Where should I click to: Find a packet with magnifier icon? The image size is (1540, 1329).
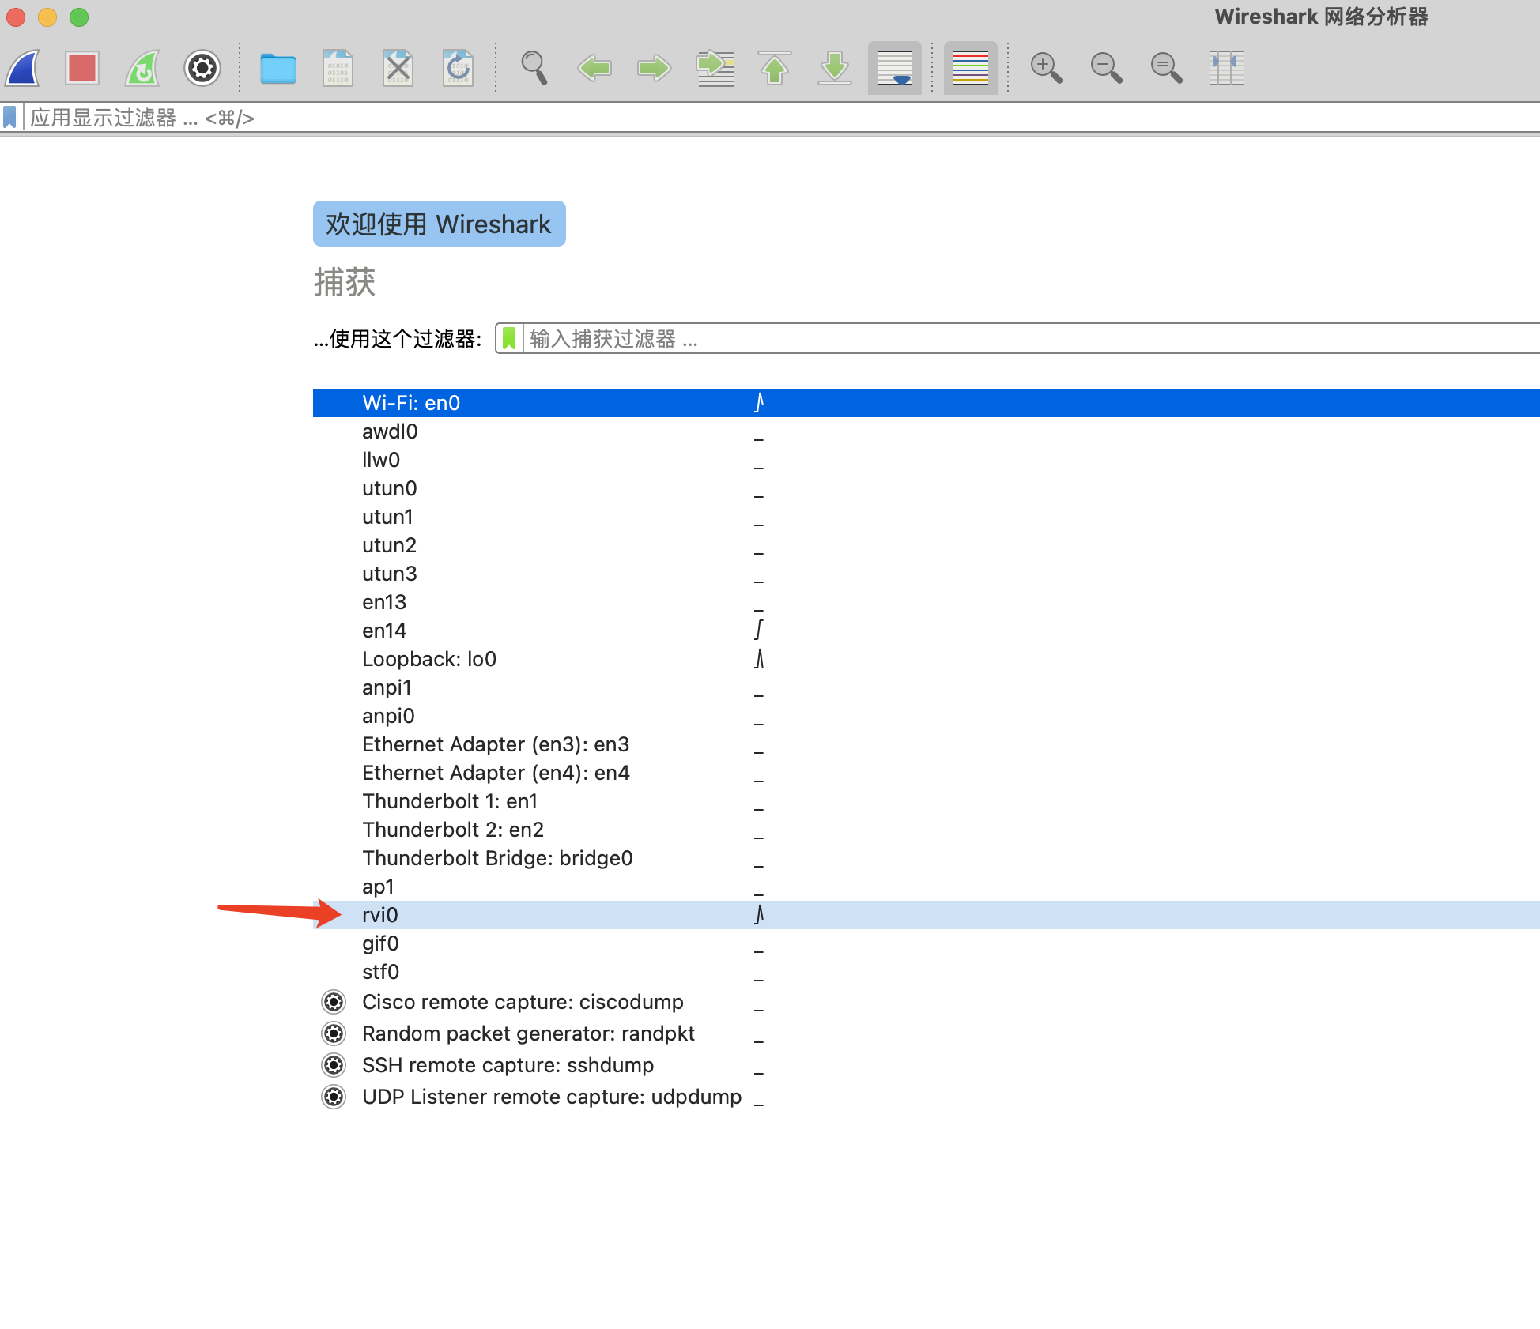[534, 68]
